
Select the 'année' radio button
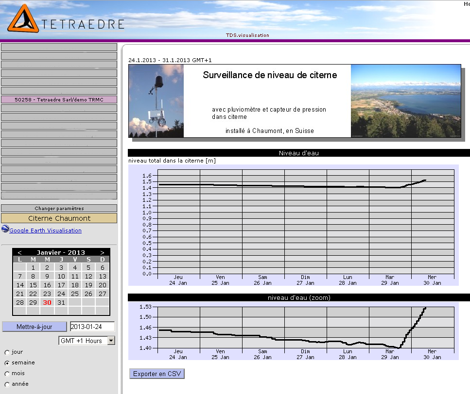7,384
